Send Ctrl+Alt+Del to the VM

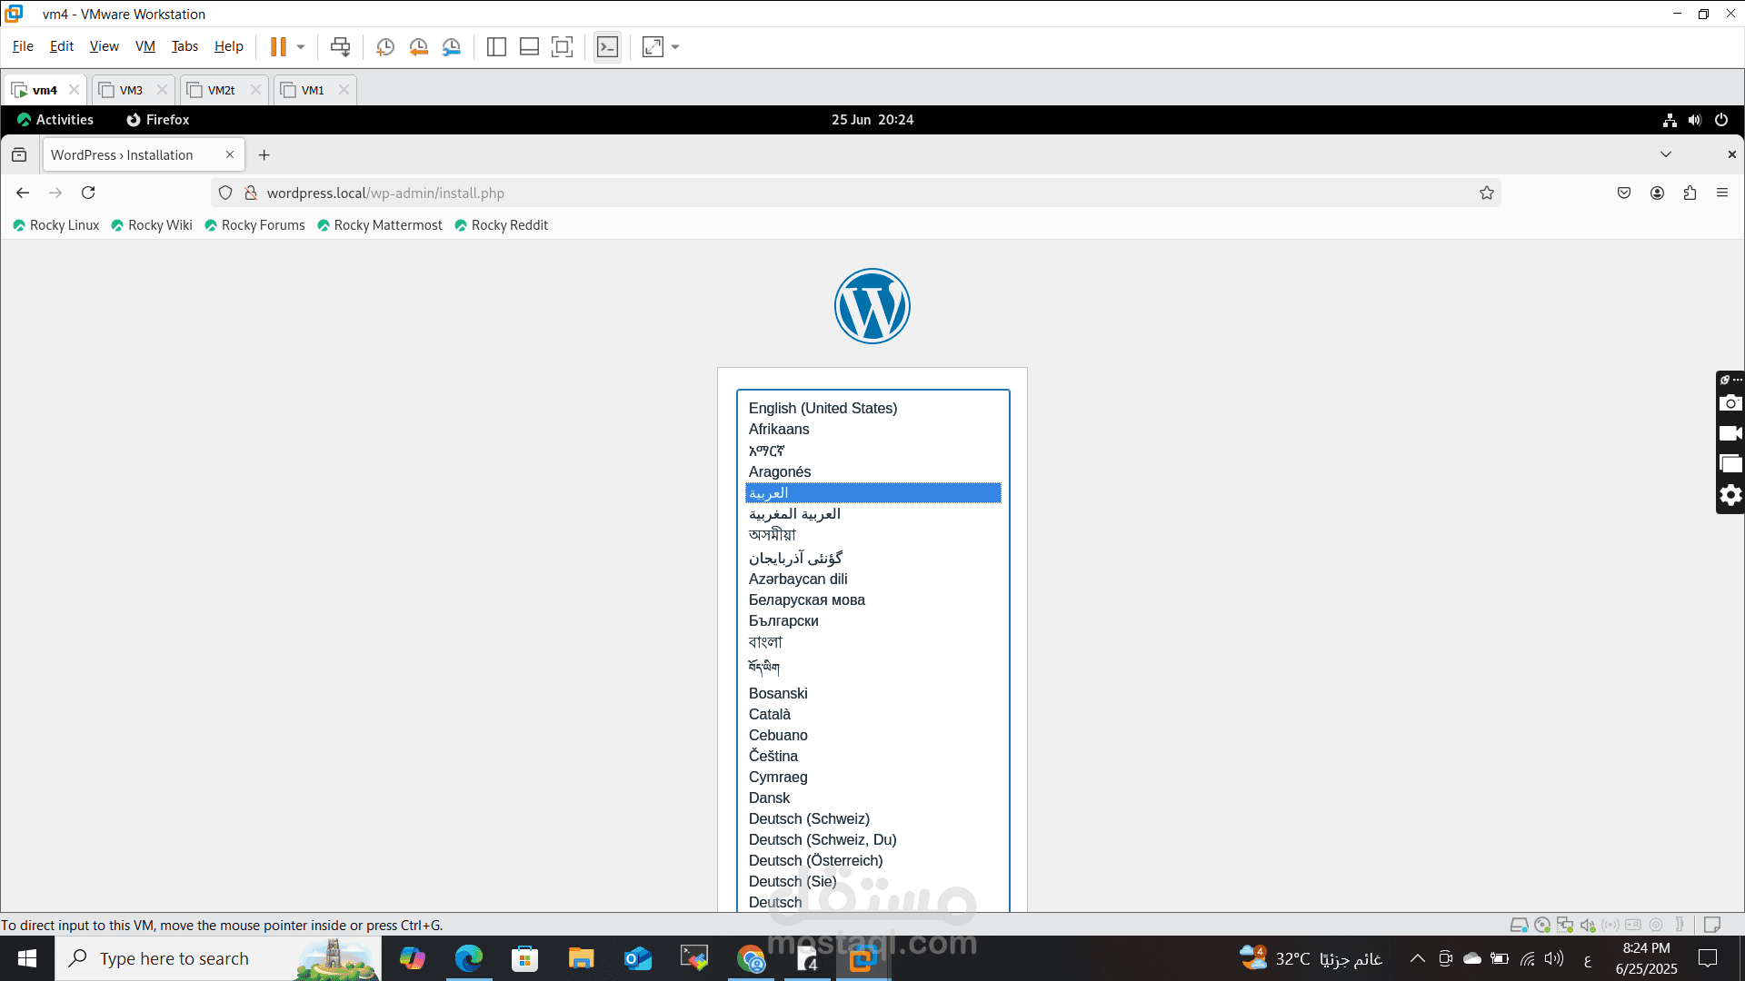[340, 46]
